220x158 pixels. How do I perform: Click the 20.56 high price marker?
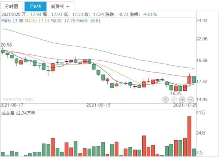6,45
